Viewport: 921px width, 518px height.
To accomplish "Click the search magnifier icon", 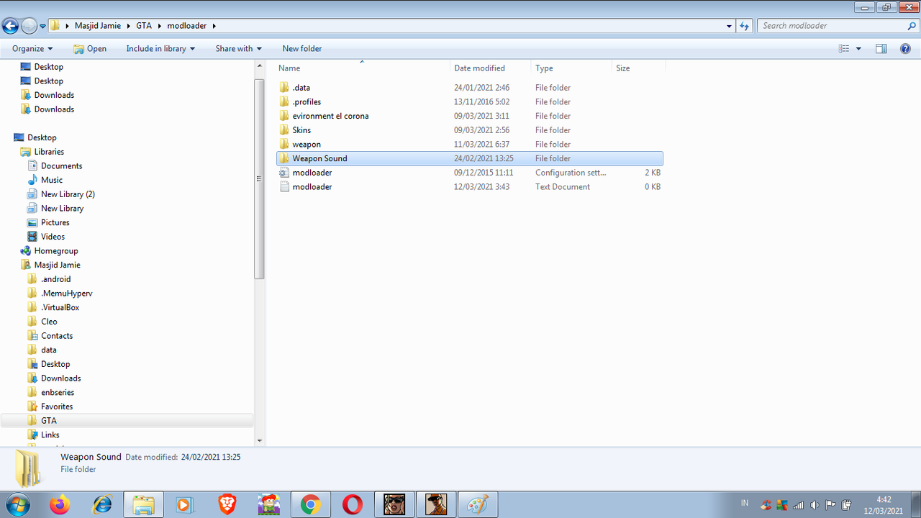I will click(912, 26).
